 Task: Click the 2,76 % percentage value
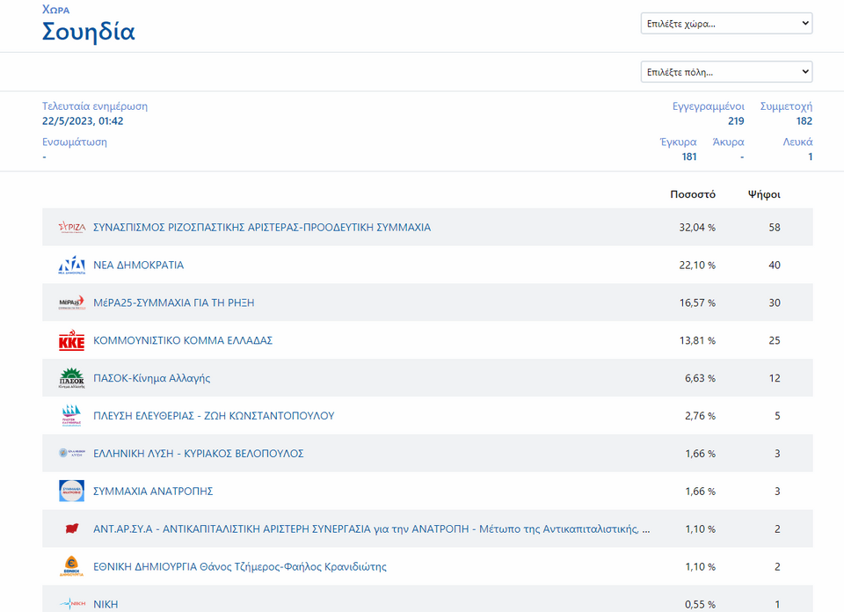coord(700,416)
